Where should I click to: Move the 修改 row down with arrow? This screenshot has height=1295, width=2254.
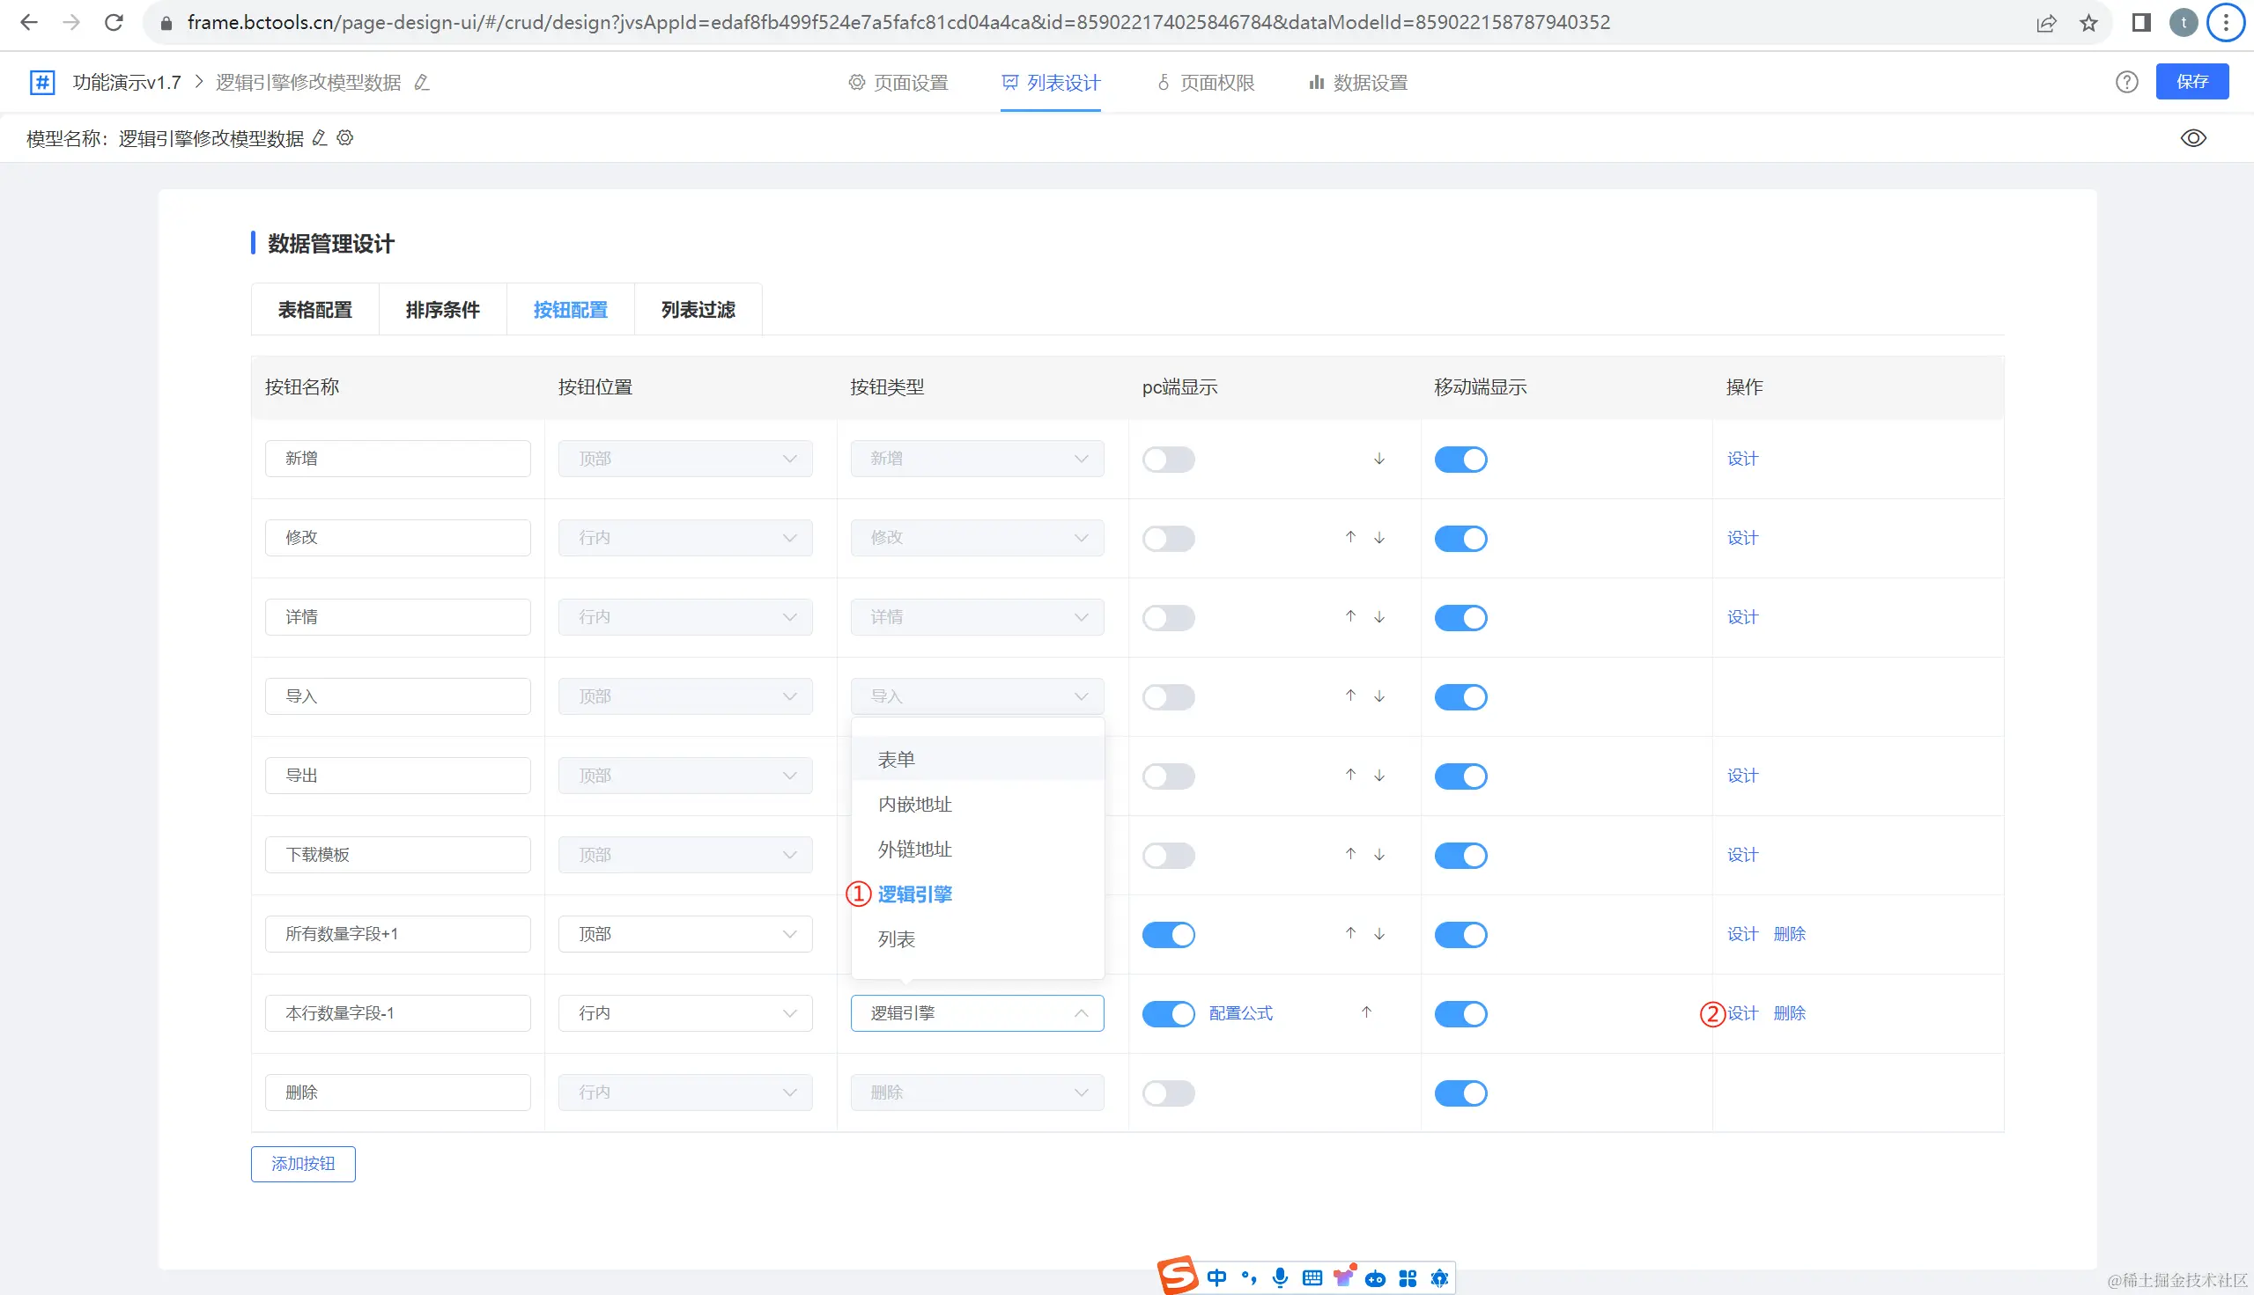point(1378,537)
